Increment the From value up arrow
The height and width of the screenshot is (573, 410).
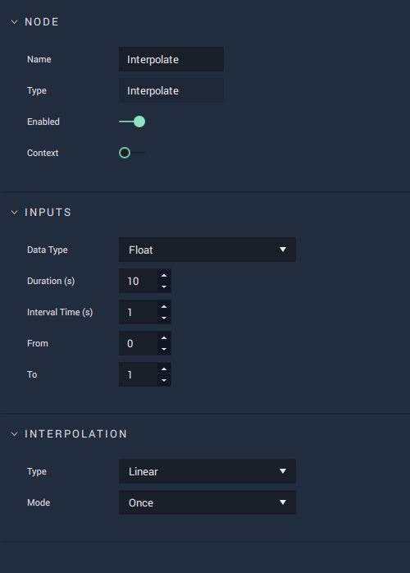(164, 337)
